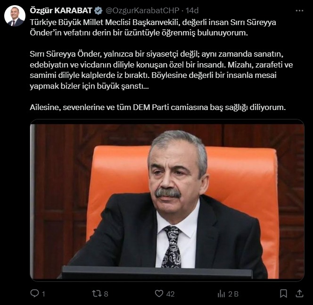This screenshot has width=313, height=305.
Task: Click the view count 2 B
Action: click(233, 294)
